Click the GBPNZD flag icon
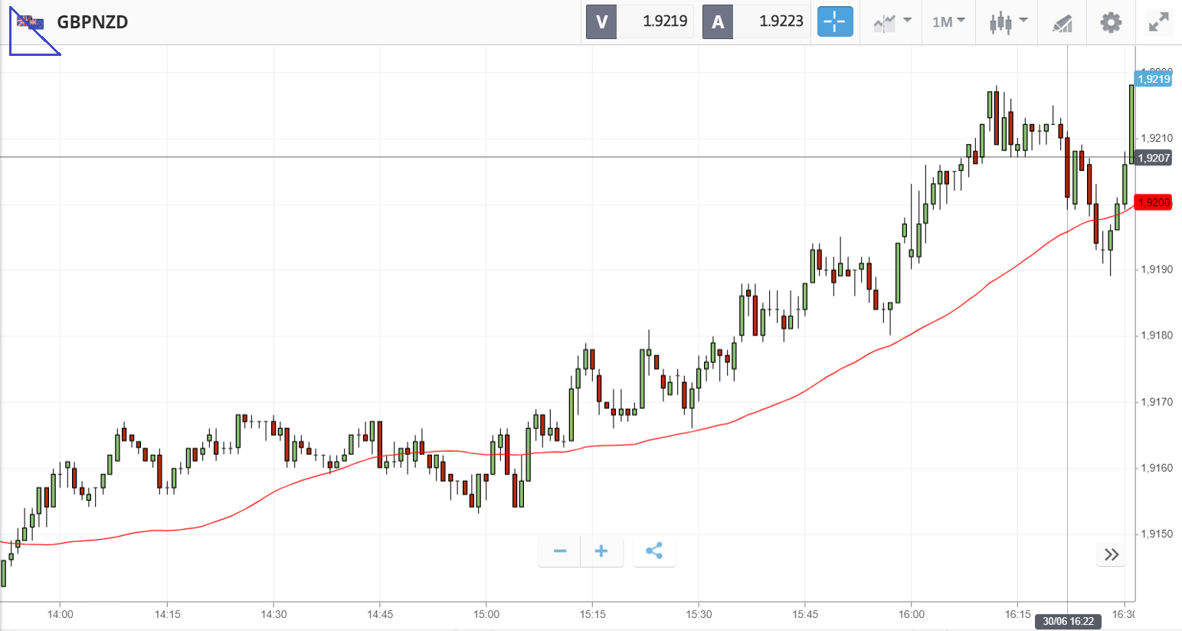1182x631 pixels. (x=31, y=22)
